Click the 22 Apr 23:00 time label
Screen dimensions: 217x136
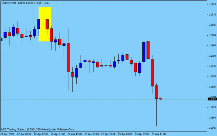pyautogui.click(x=108, y=134)
